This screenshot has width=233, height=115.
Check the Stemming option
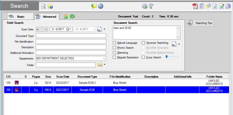(x=115, y=53)
